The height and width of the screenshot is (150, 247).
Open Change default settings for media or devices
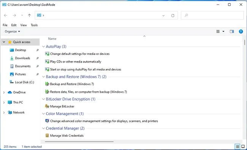(x=80, y=54)
